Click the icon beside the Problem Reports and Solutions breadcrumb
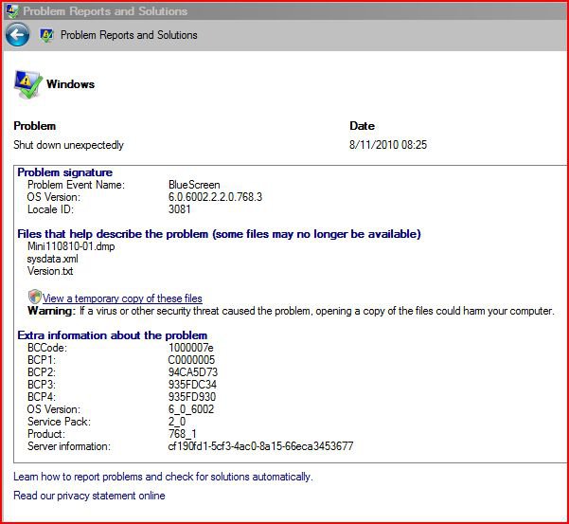The image size is (569, 524). pos(46,35)
